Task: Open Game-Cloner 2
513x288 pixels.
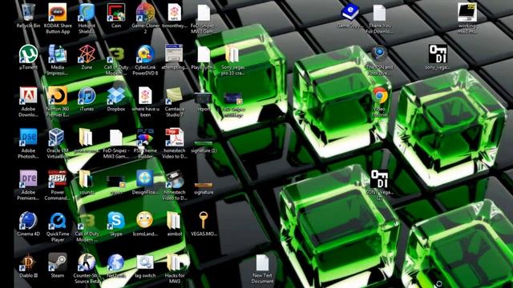Action: click(145, 12)
